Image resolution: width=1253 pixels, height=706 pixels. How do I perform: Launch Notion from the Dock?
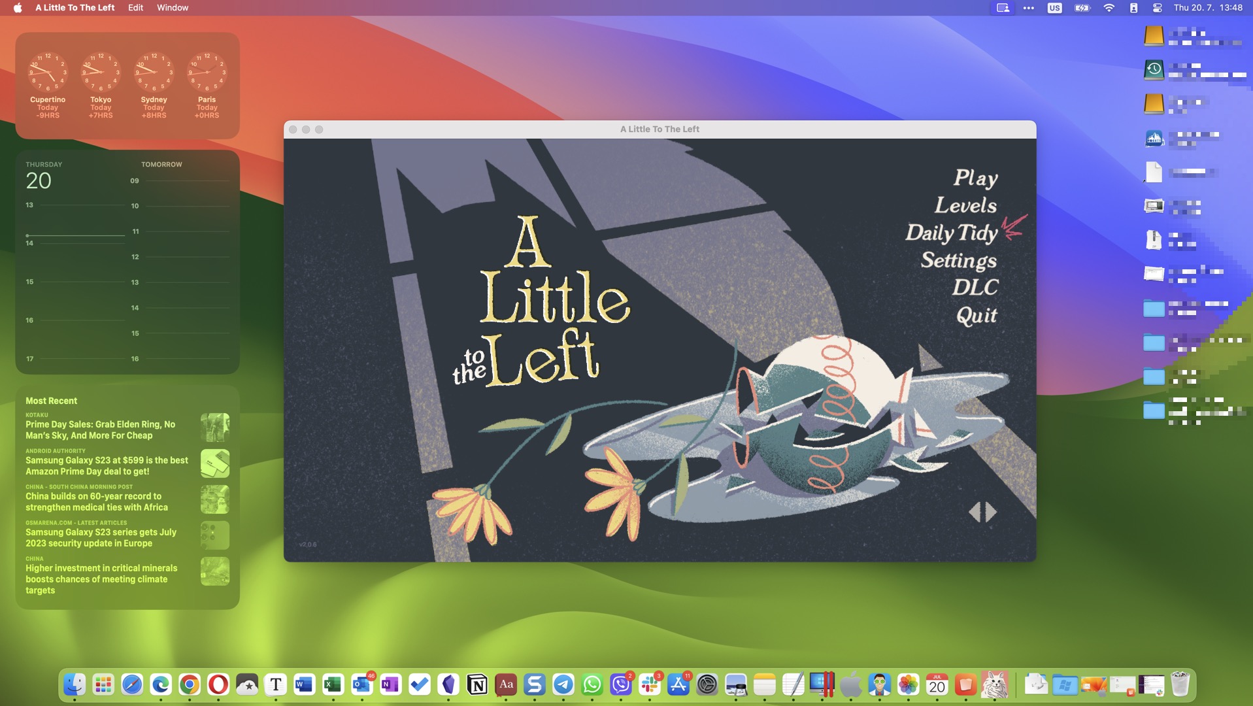(477, 684)
